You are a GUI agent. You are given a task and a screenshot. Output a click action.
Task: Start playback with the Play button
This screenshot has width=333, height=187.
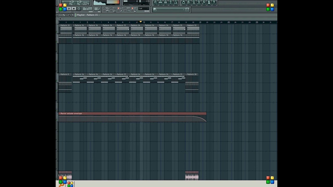pos(69,9)
